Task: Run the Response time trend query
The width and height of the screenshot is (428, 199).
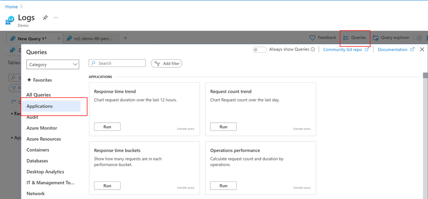Action: [x=107, y=127]
